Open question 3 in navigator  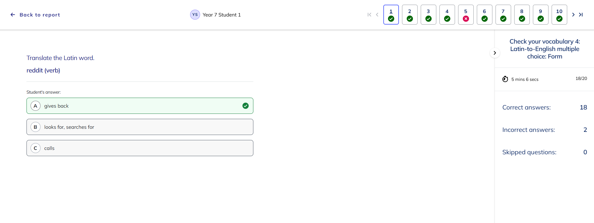point(429,15)
